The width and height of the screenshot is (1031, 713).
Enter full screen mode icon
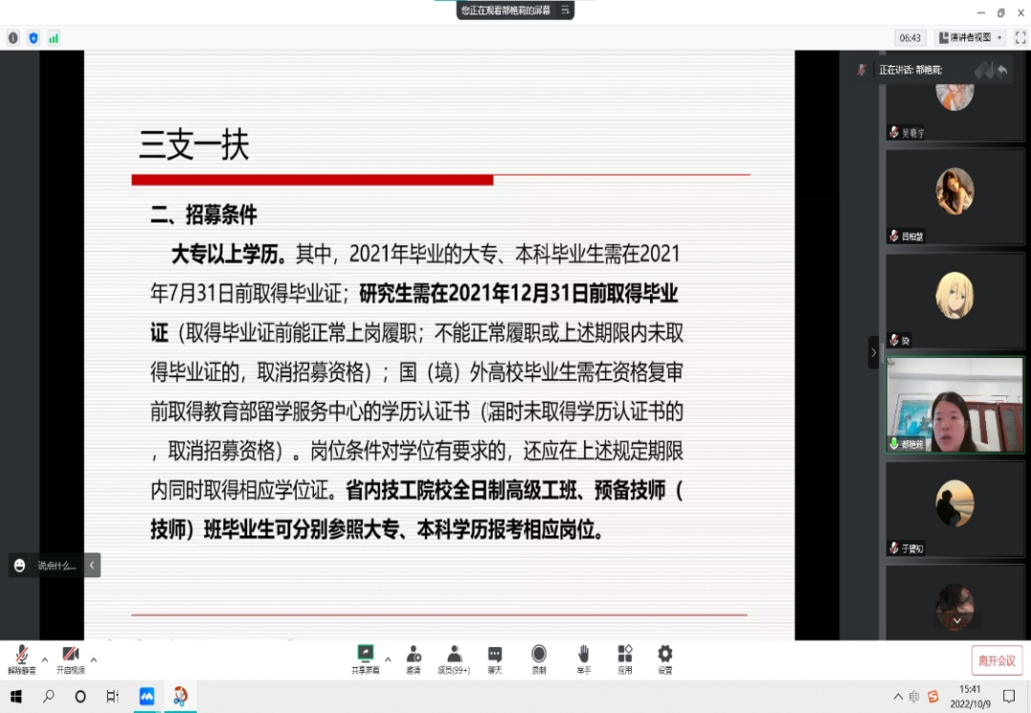1020,38
